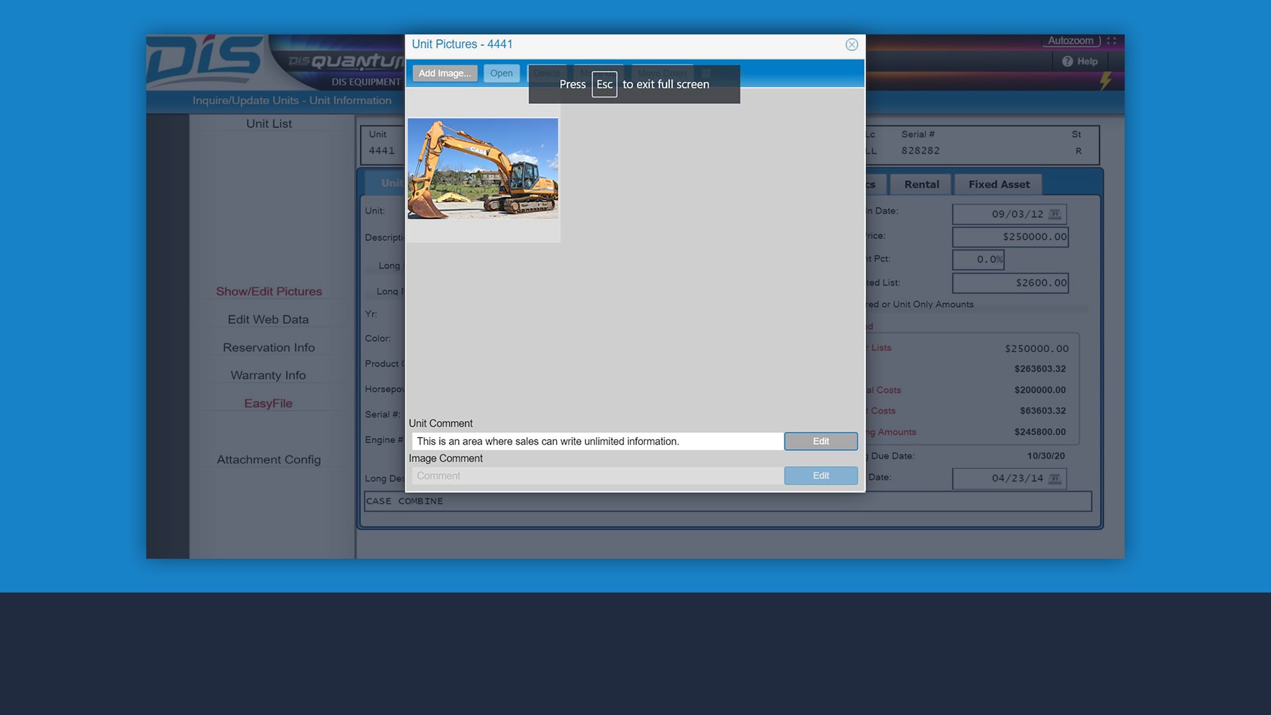Click the Unit Pictures - 4441 dialog title
This screenshot has height=715, width=1271.
point(462,44)
